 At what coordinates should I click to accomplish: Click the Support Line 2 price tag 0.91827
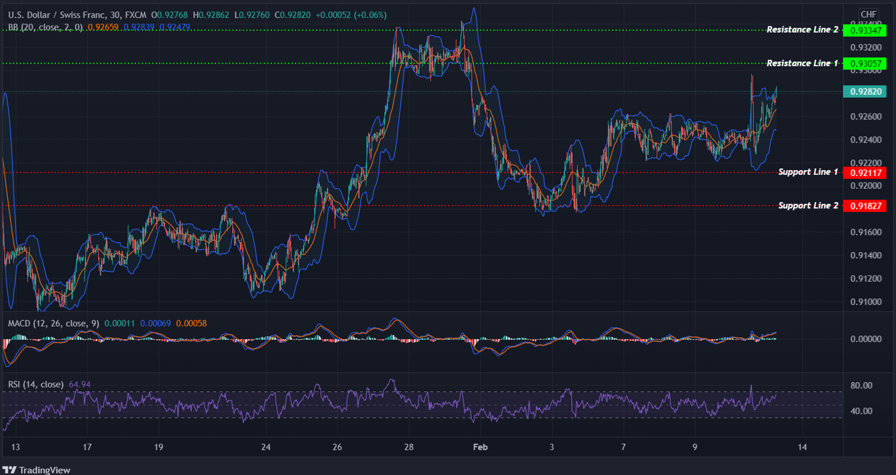click(x=865, y=206)
